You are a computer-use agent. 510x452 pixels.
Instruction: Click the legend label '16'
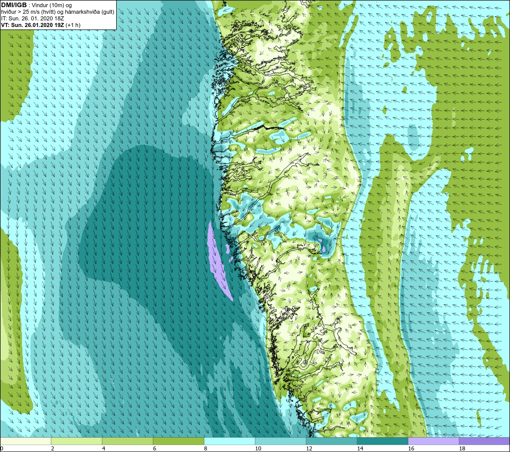pos(411,448)
